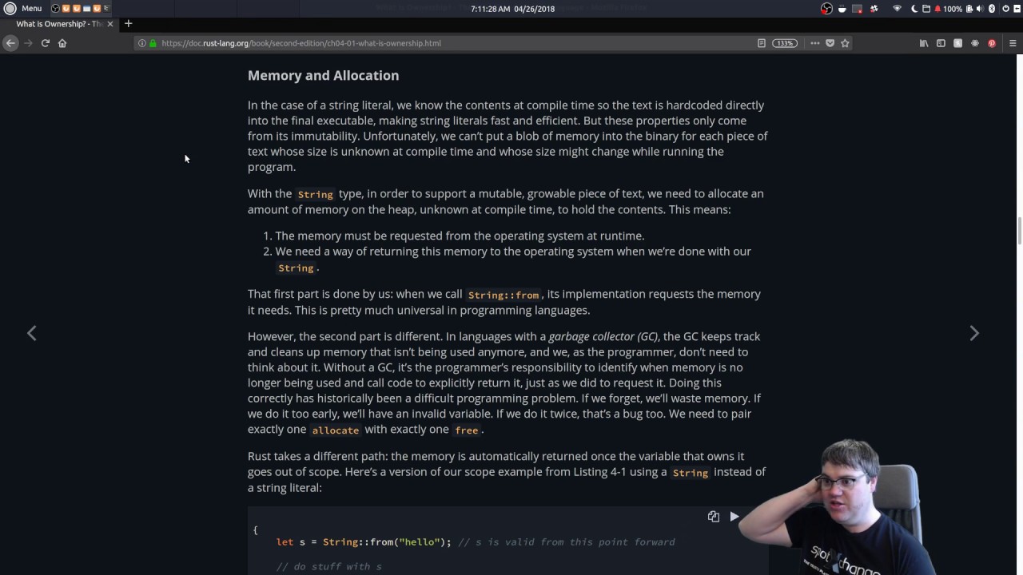The width and height of the screenshot is (1023, 575).
Task: Open the page actions menu
Action: coord(815,43)
